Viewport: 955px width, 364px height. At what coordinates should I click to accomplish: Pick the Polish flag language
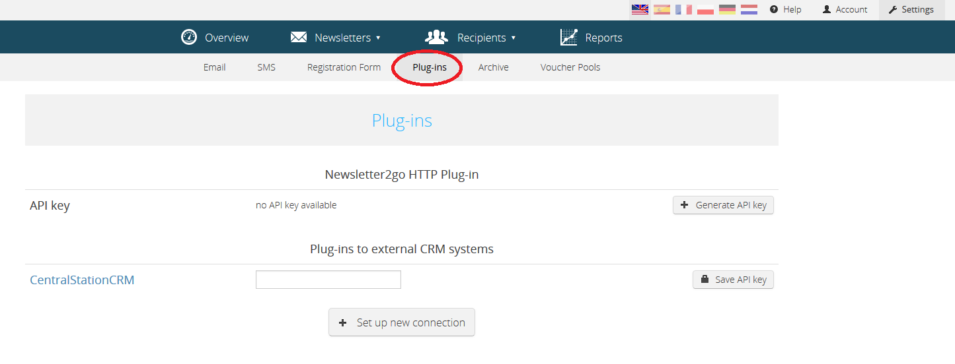tap(705, 9)
